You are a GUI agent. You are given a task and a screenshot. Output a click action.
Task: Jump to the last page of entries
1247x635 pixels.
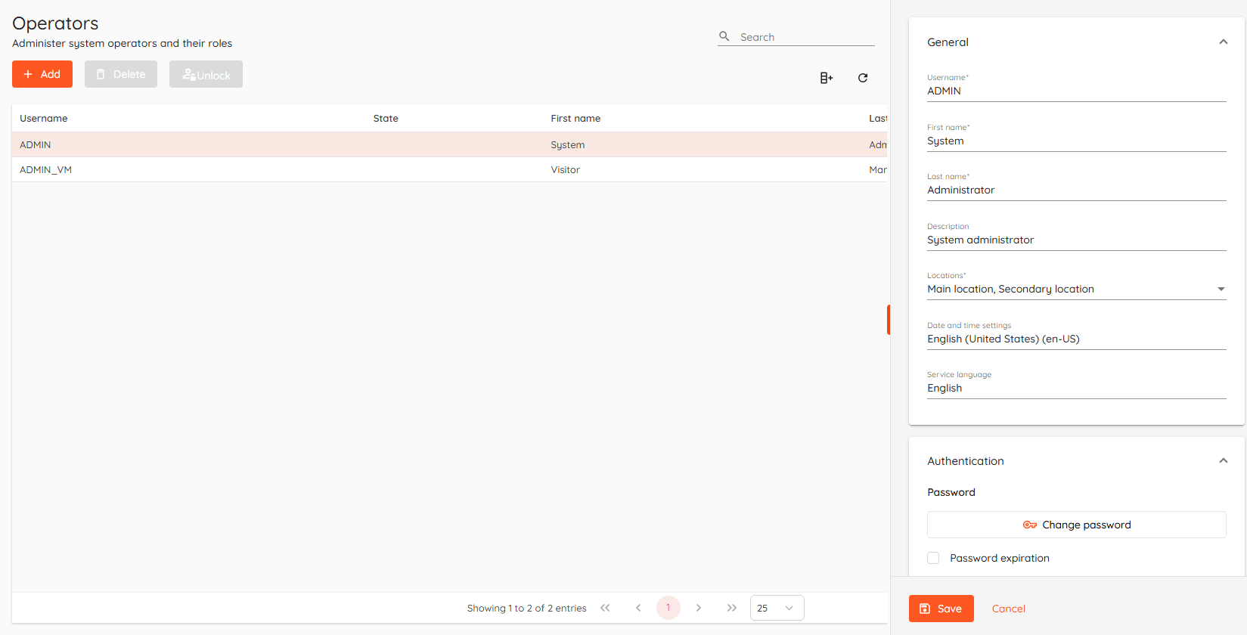[x=731, y=608]
